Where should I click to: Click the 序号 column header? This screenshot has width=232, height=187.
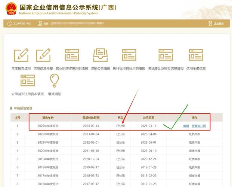point(17,118)
